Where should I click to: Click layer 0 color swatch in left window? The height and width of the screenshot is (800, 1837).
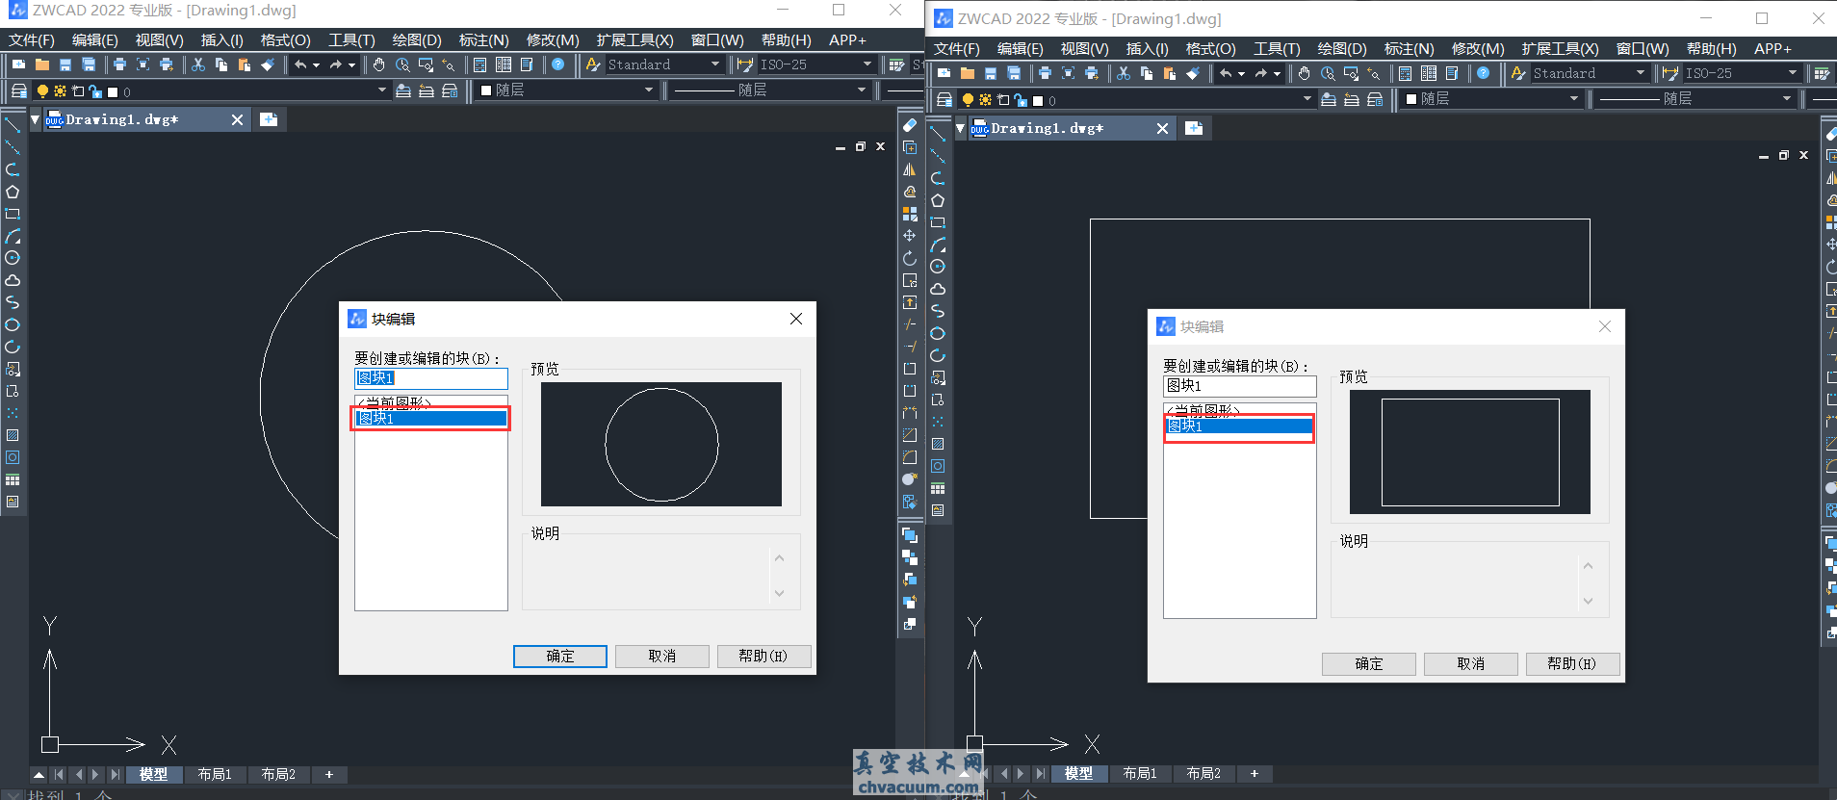pyautogui.click(x=113, y=91)
